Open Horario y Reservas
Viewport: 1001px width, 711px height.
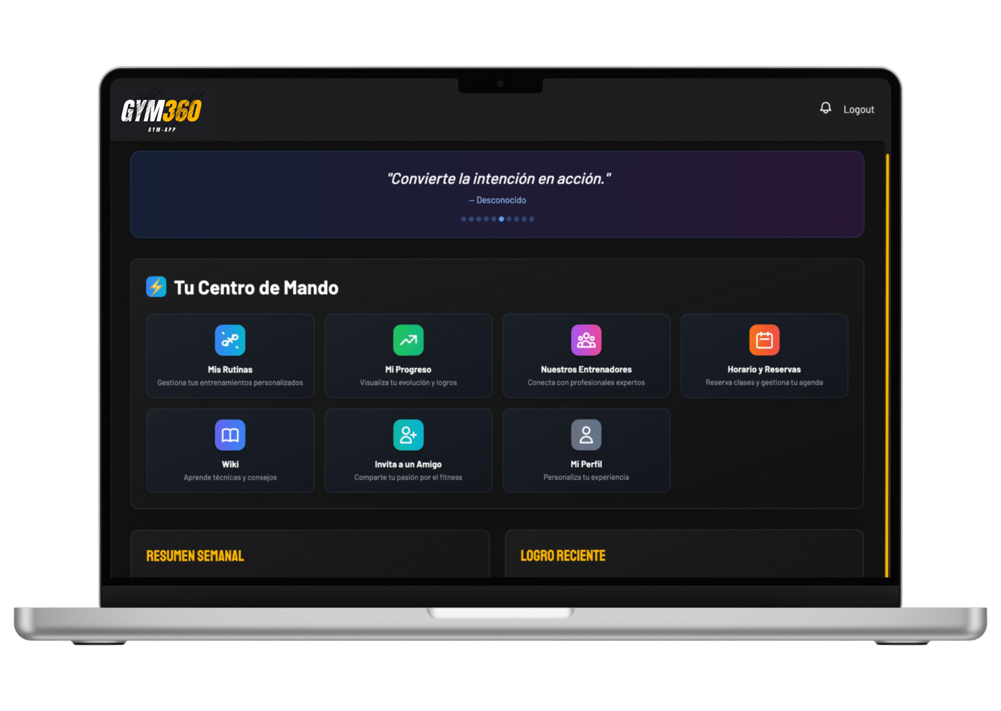point(764,370)
